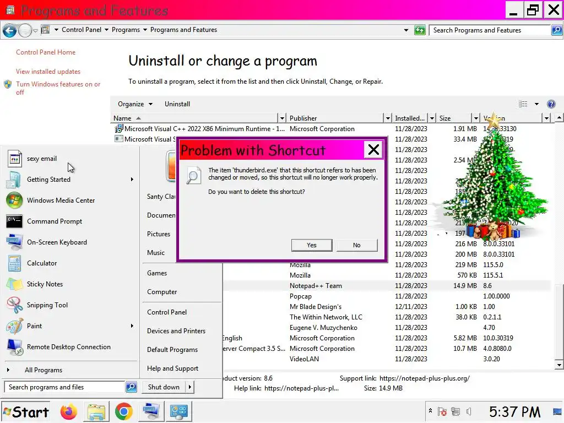Click the Shut down button
Viewport: 564px width, 423px height.
pyautogui.click(x=164, y=387)
